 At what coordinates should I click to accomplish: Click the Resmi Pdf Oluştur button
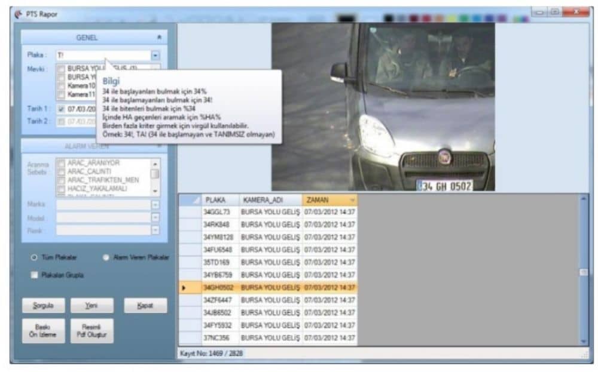pos(92,331)
